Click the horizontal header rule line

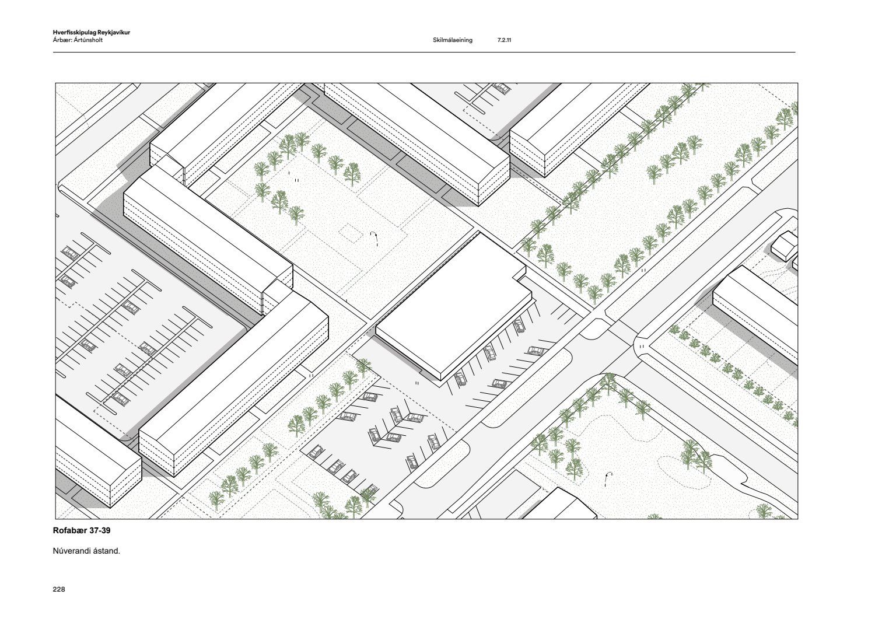(424, 53)
